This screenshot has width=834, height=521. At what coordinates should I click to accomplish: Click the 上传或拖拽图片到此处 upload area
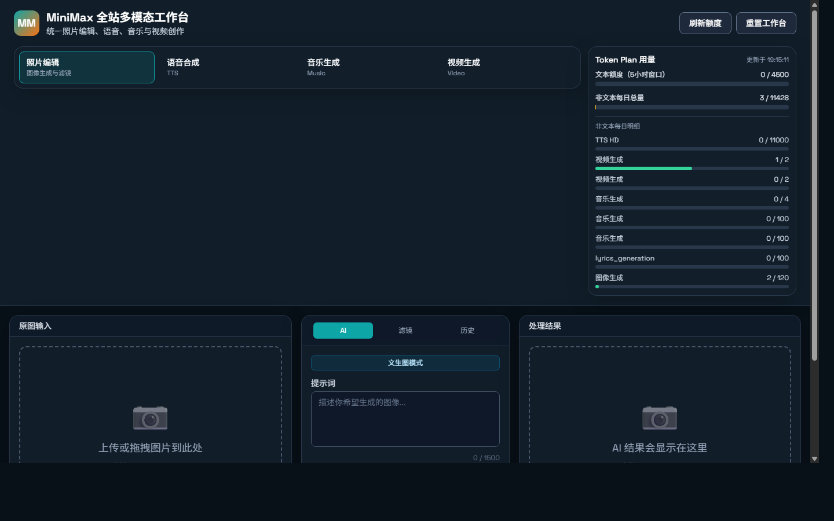point(151,405)
